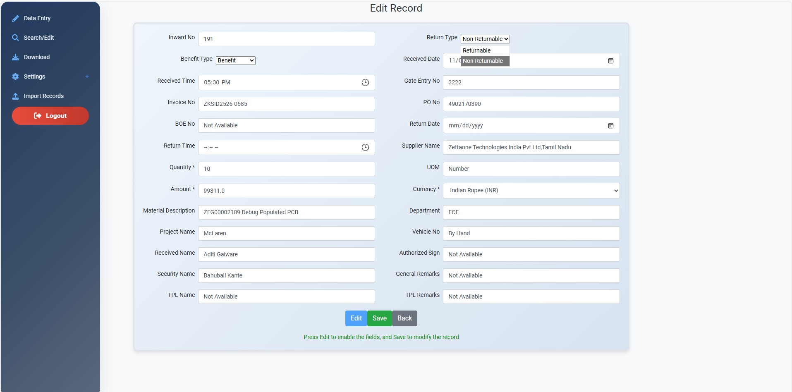Click the clock icon in Return Time
This screenshot has height=392, width=792.
365,148
